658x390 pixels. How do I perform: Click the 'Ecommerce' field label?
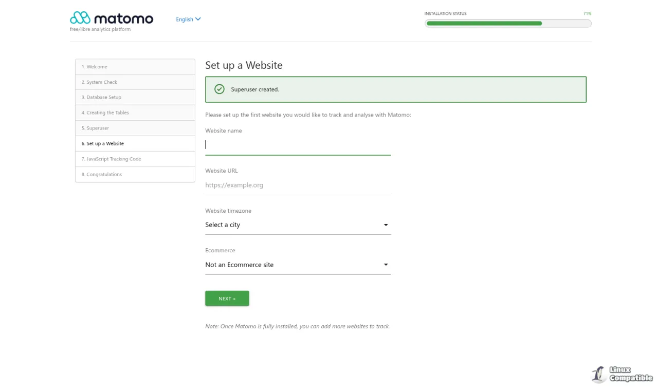click(x=220, y=250)
